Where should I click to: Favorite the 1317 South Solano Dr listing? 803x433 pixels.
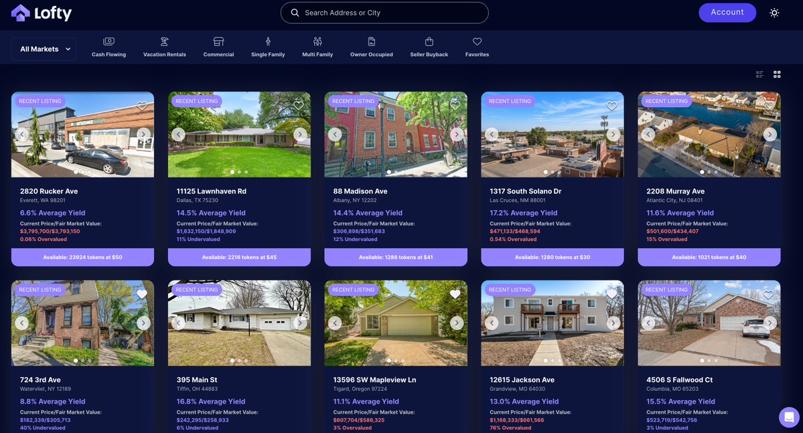pos(611,106)
